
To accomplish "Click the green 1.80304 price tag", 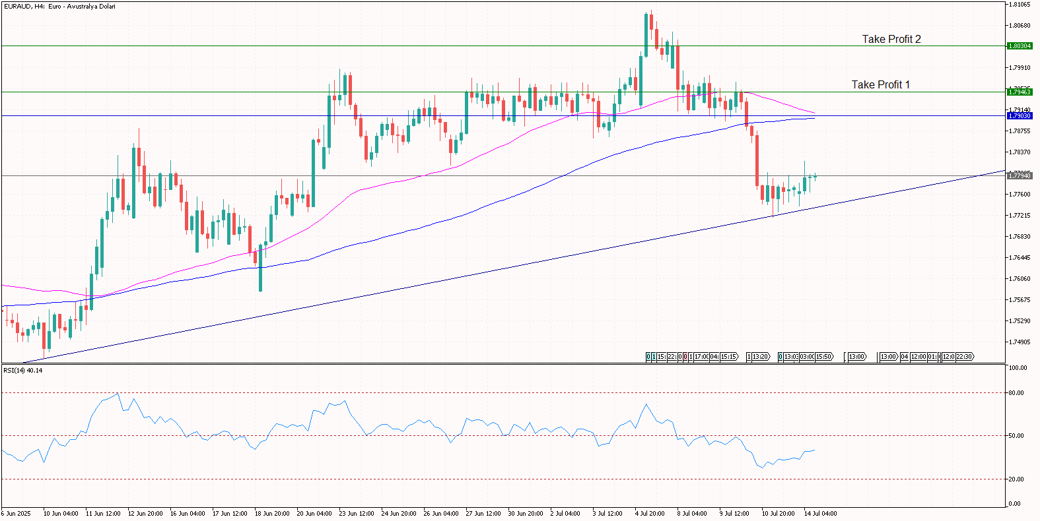I will pyautogui.click(x=1019, y=46).
